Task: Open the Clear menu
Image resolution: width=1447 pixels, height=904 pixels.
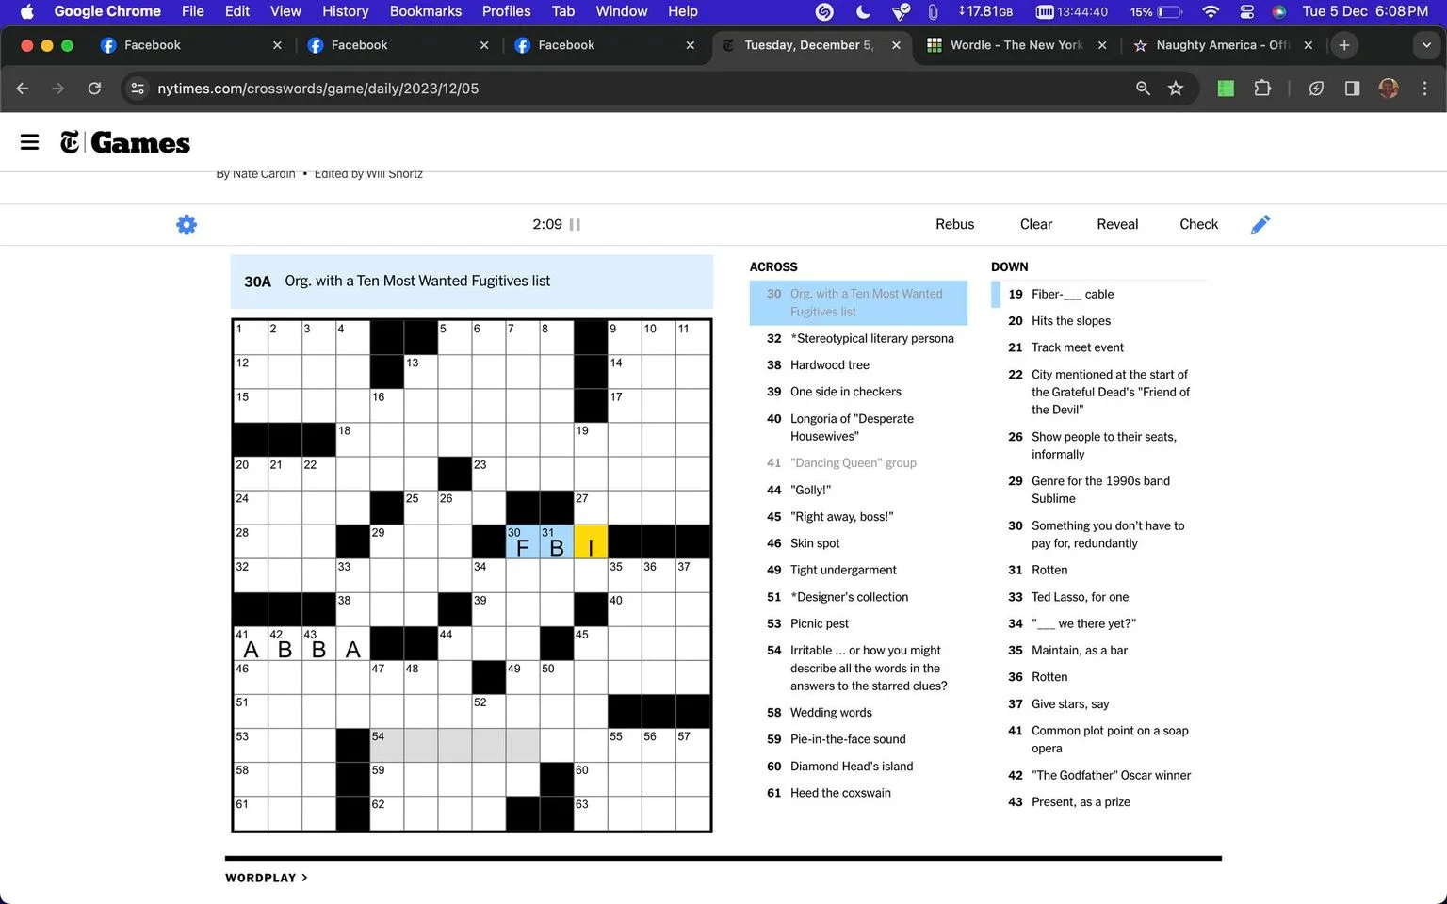Action: point(1035,224)
